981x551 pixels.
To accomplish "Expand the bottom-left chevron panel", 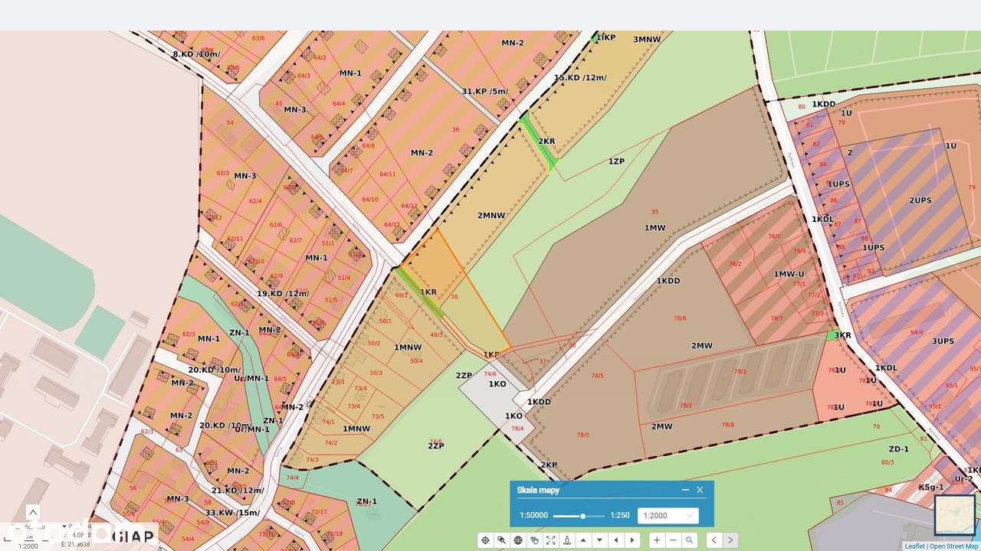I will 32,512.
